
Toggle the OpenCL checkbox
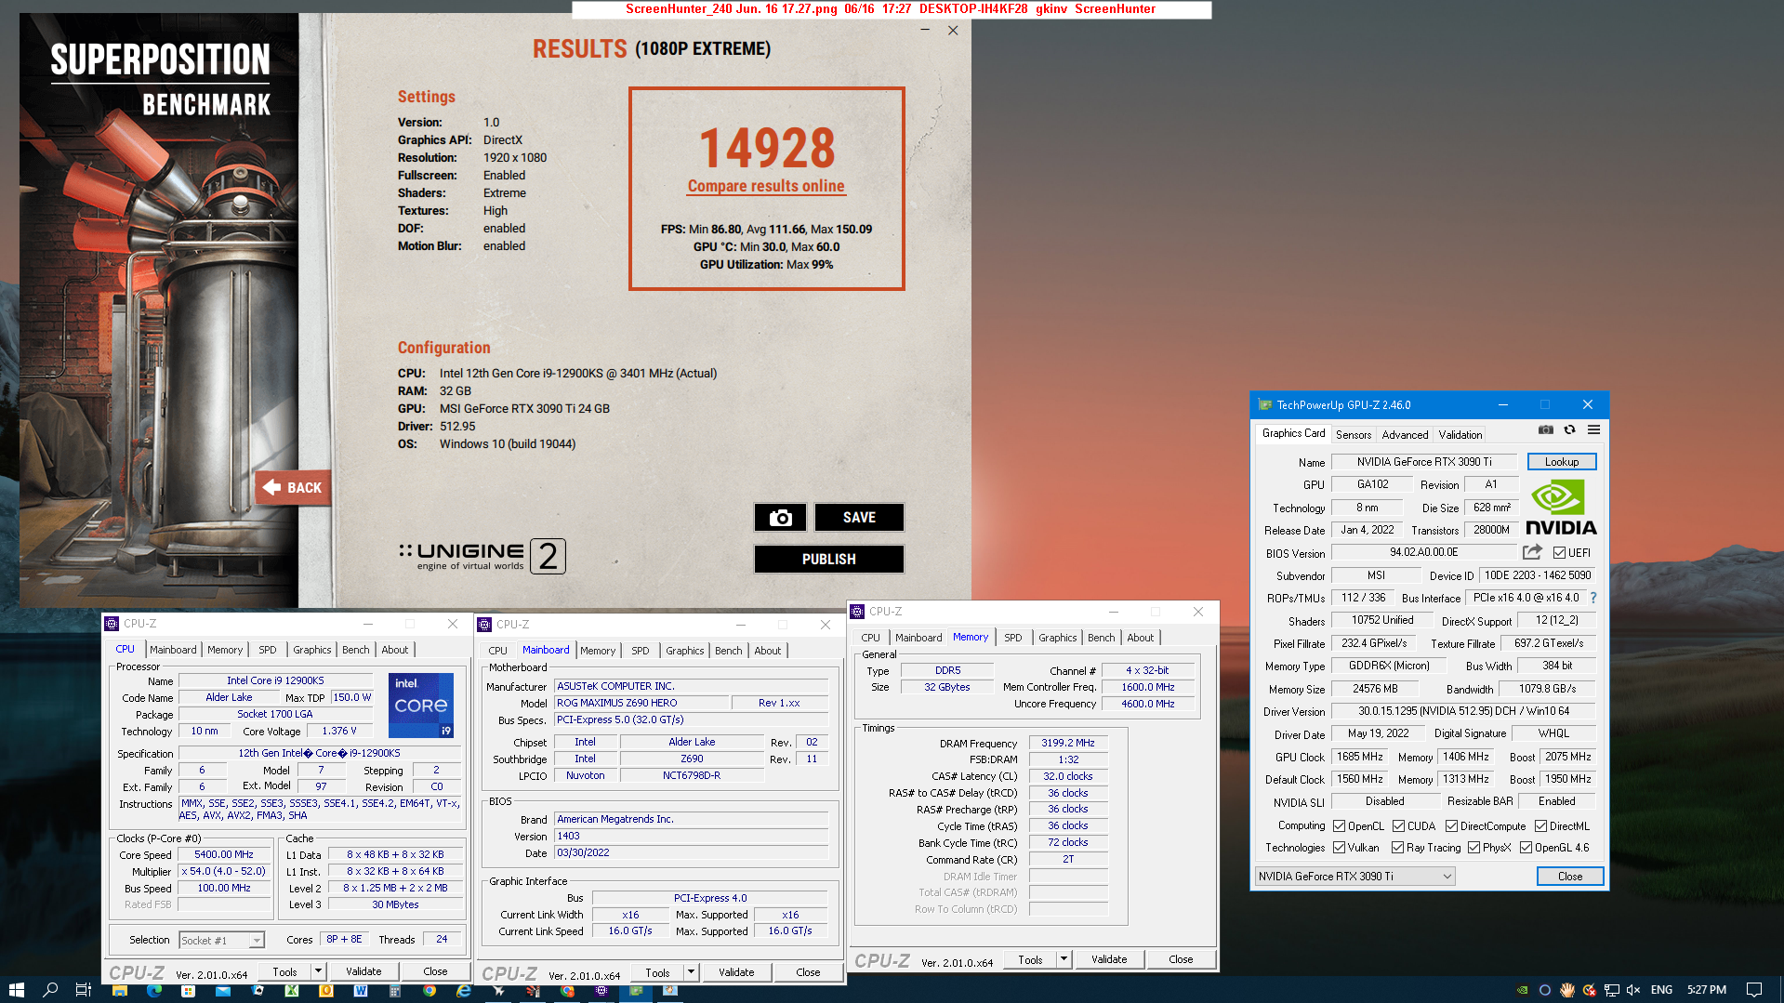point(1339,826)
